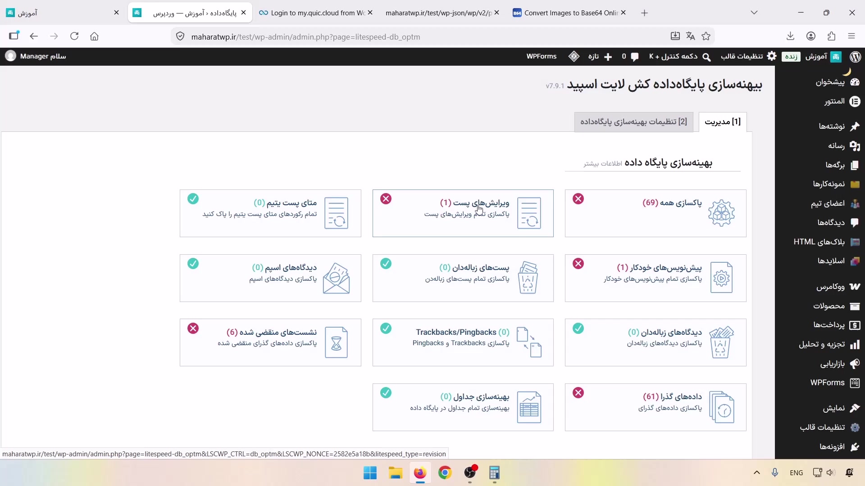Click the trashed posts bin icon
This screenshot has height=486, width=865.
point(528,278)
